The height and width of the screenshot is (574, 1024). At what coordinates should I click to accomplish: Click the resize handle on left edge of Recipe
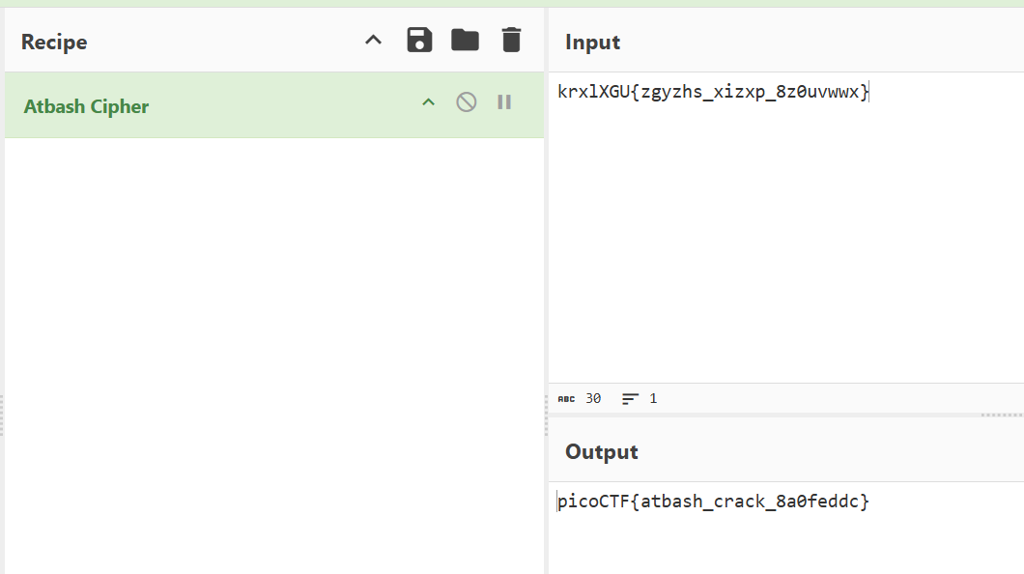click(2, 415)
